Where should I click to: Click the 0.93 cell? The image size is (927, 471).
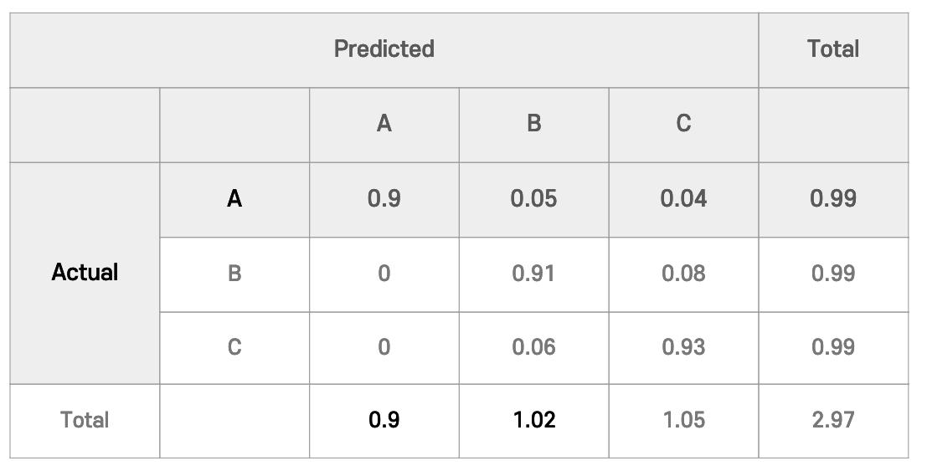click(683, 348)
